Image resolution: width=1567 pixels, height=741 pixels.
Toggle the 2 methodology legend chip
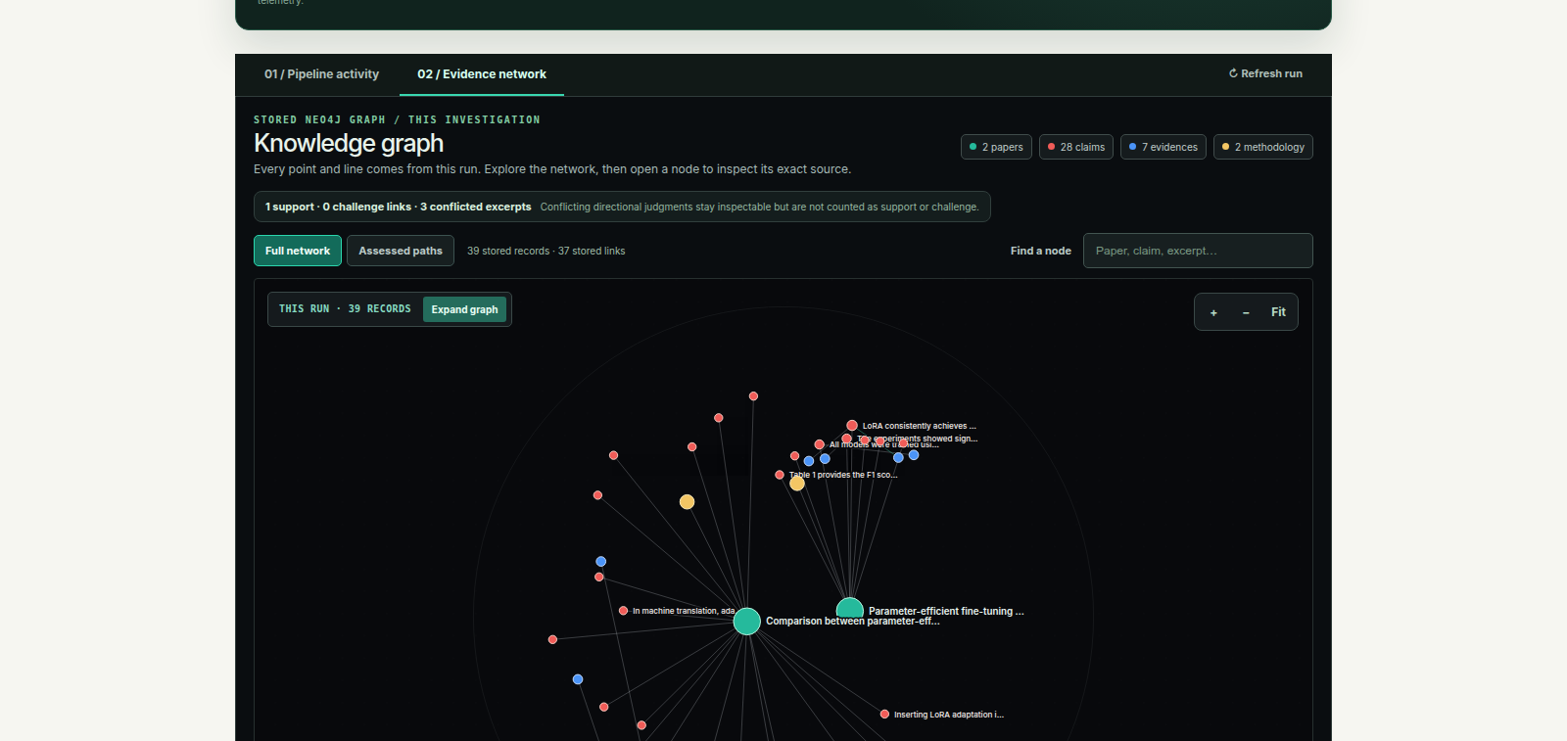tap(1263, 147)
